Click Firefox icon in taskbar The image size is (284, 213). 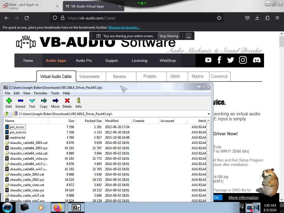pyautogui.click(x=58, y=207)
